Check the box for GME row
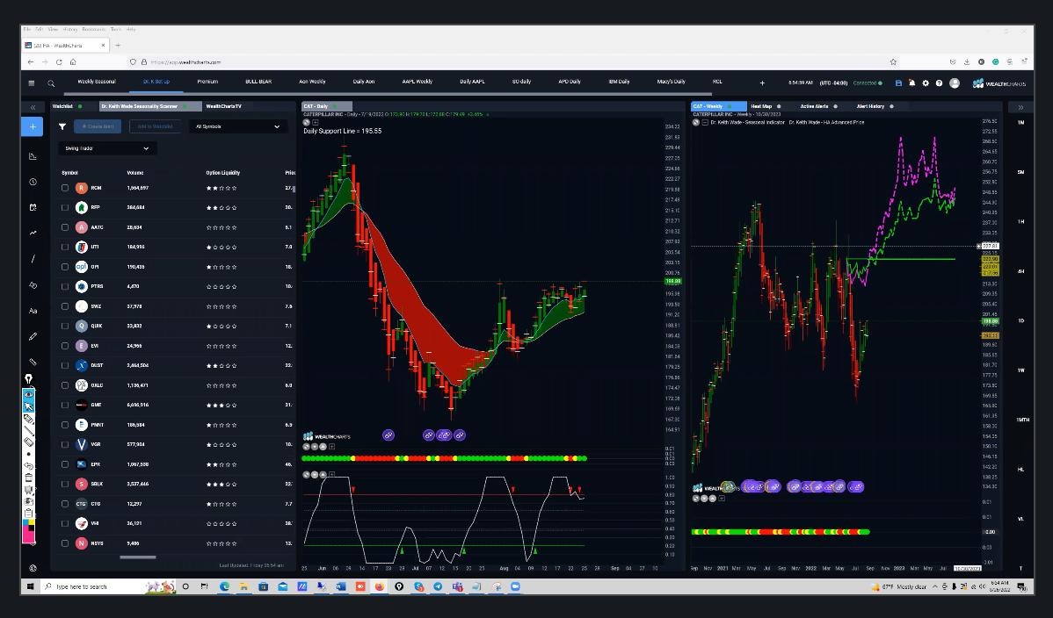This screenshot has width=1053, height=618. coord(65,405)
